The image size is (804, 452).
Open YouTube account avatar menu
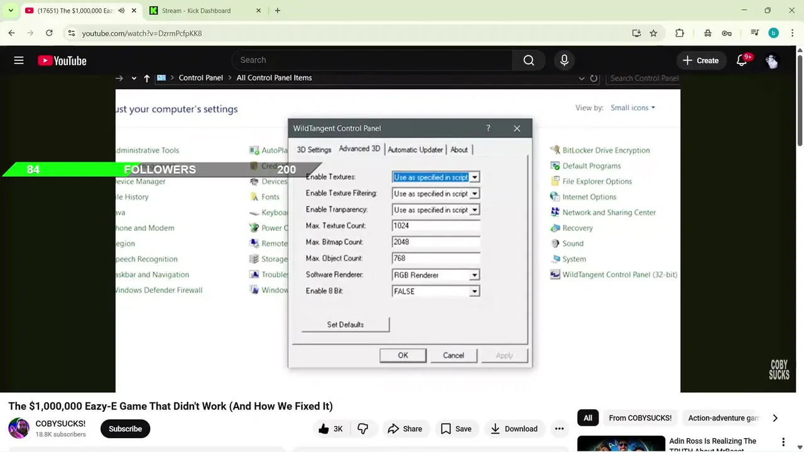[772, 60]
